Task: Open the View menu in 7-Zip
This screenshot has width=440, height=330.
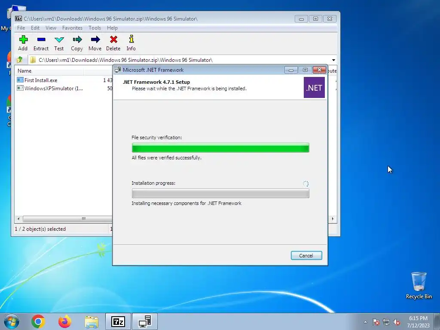Action: tap(51, 28)
